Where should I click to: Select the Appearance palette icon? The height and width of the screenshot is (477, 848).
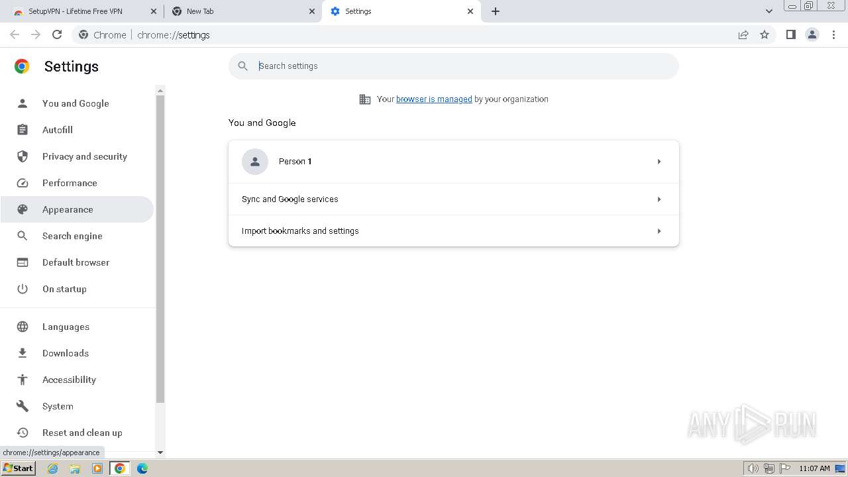pyautogui.click(x=23, y=209)
